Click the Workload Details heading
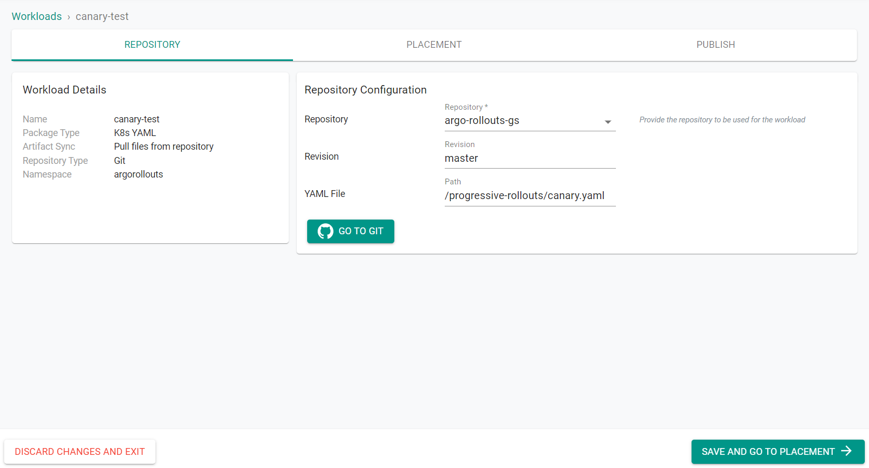This screenshot has height=468, width=869. coord(65,90)
